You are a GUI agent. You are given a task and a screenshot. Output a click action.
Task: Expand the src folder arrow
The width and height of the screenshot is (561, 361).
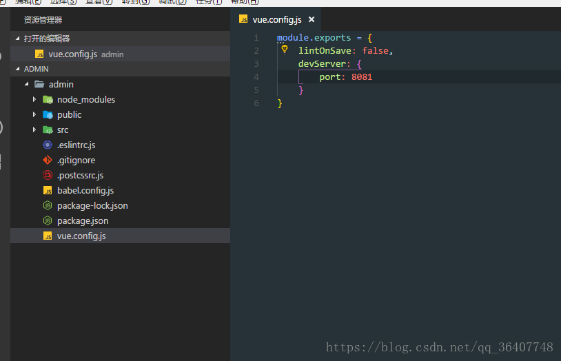tap(34, 130)
